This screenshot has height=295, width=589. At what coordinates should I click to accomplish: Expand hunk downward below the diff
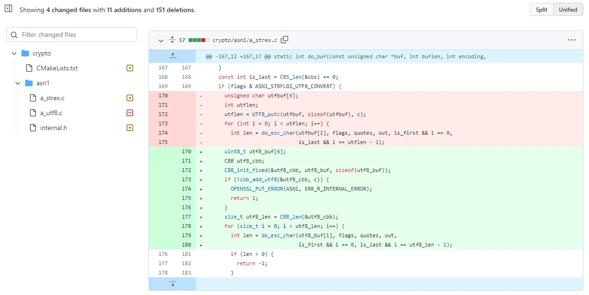click(172, 283)
